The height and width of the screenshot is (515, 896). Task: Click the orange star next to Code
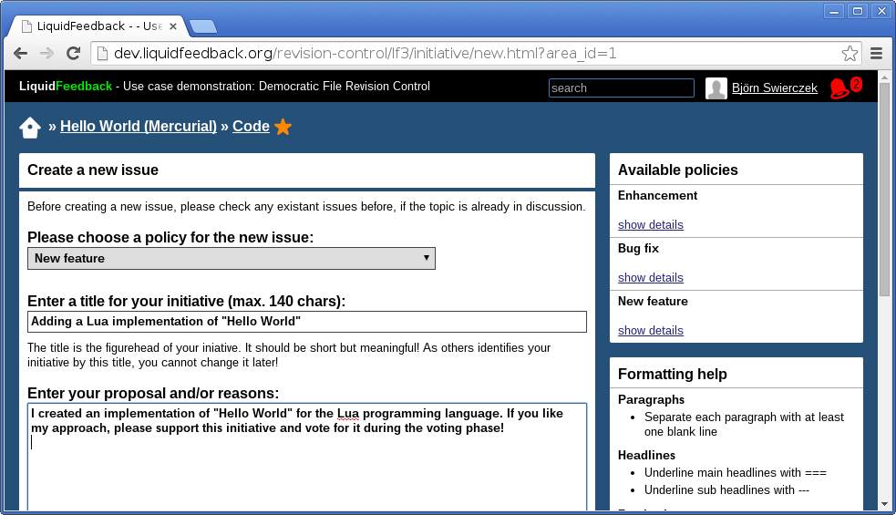pos(283,127)
